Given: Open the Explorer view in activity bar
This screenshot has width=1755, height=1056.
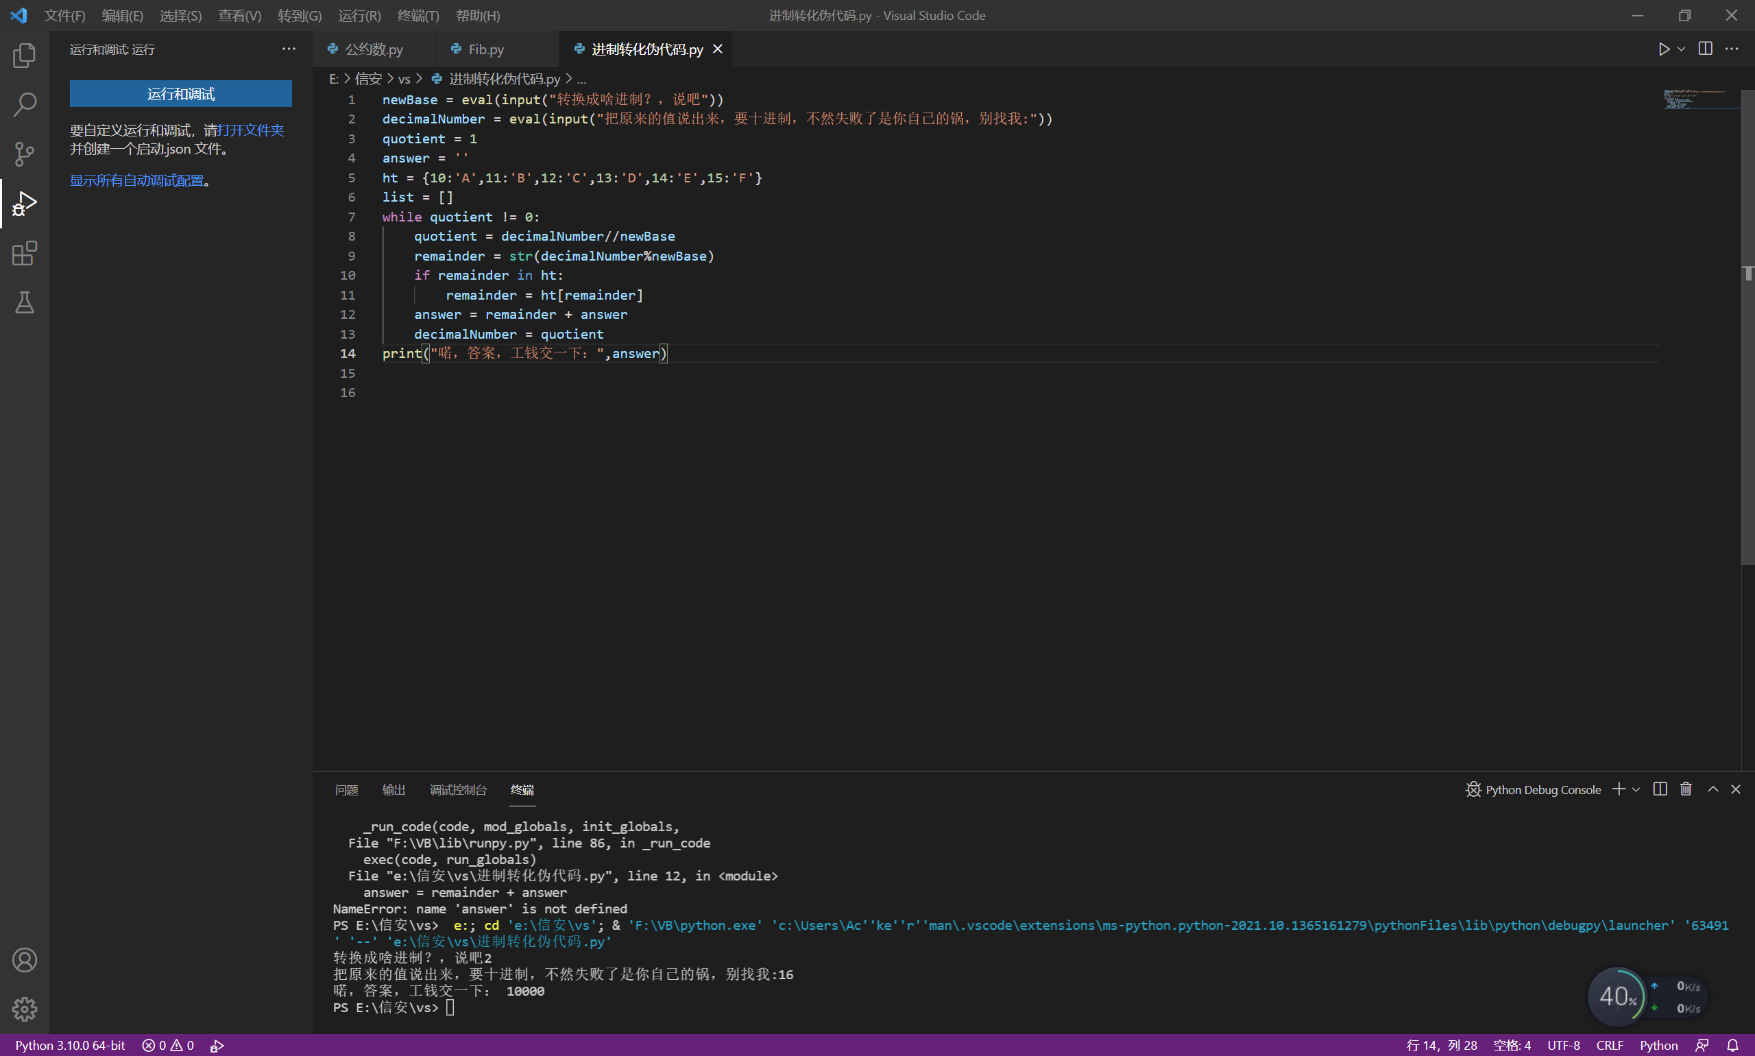Looking at the screenshot, I should [24, 56].
